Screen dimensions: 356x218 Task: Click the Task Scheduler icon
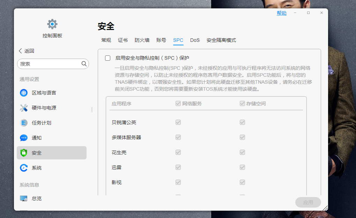pyautogui.click(x=24, y=123)
